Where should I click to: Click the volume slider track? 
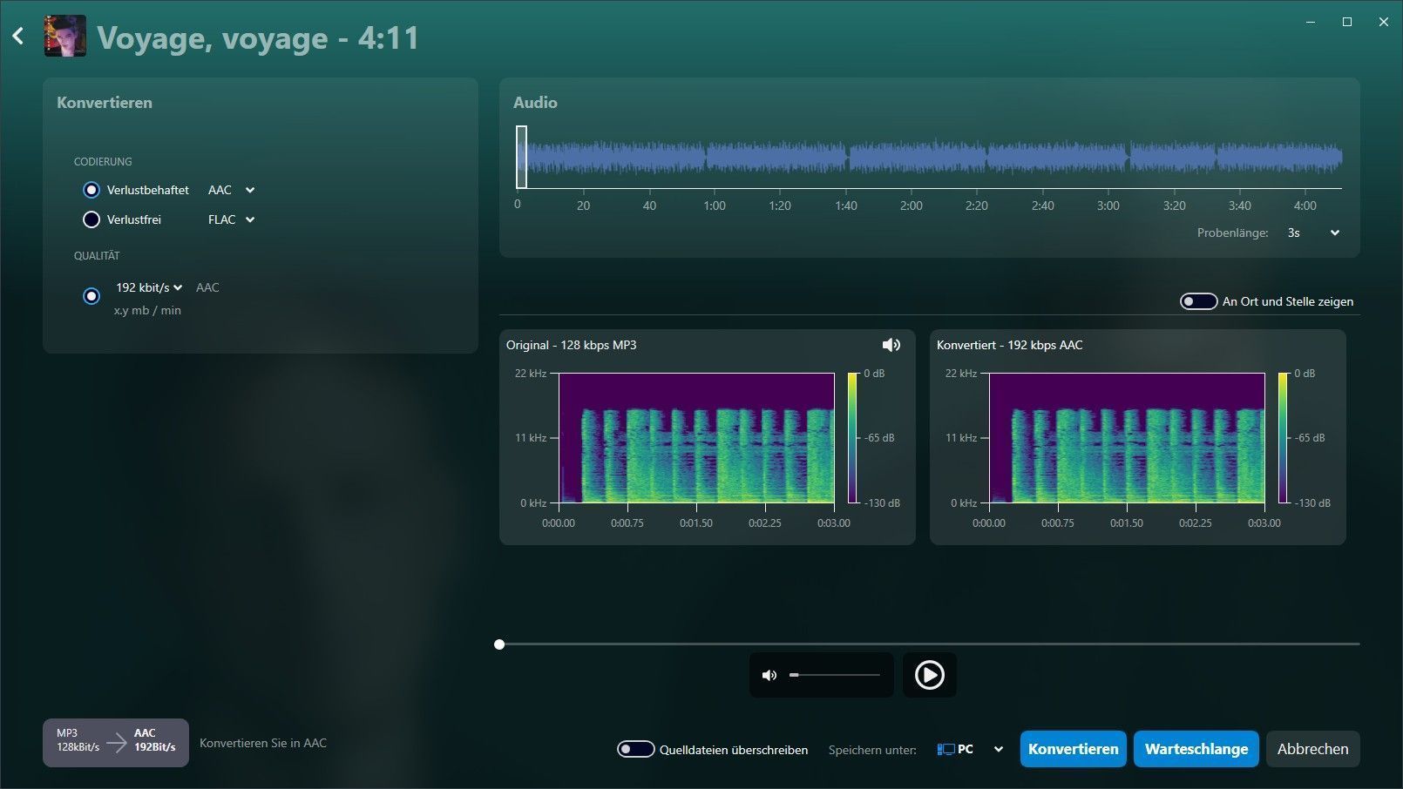835,675
